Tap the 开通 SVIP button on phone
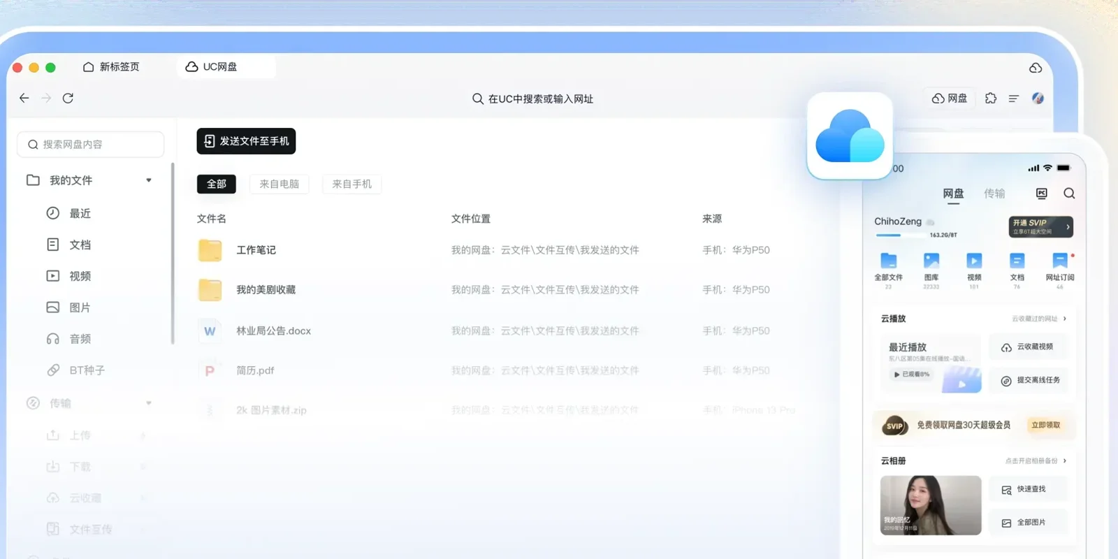The width and height of the screenshot is (1118, 559). pos(1040,226)
